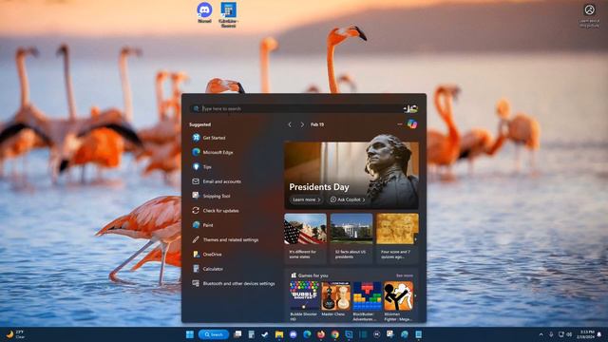Click the flamingo search highlight icon in search bar
Viewport: 608px width, 342px height.
click(410, 108)
